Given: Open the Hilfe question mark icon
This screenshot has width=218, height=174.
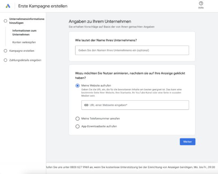Looking at the screenshot, I should [x=201, y=3].
